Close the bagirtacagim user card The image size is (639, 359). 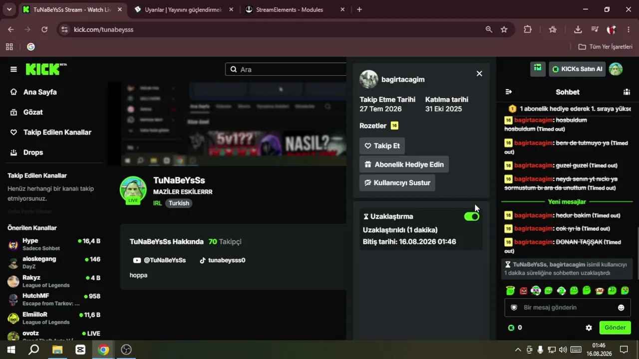click(479, 73)
